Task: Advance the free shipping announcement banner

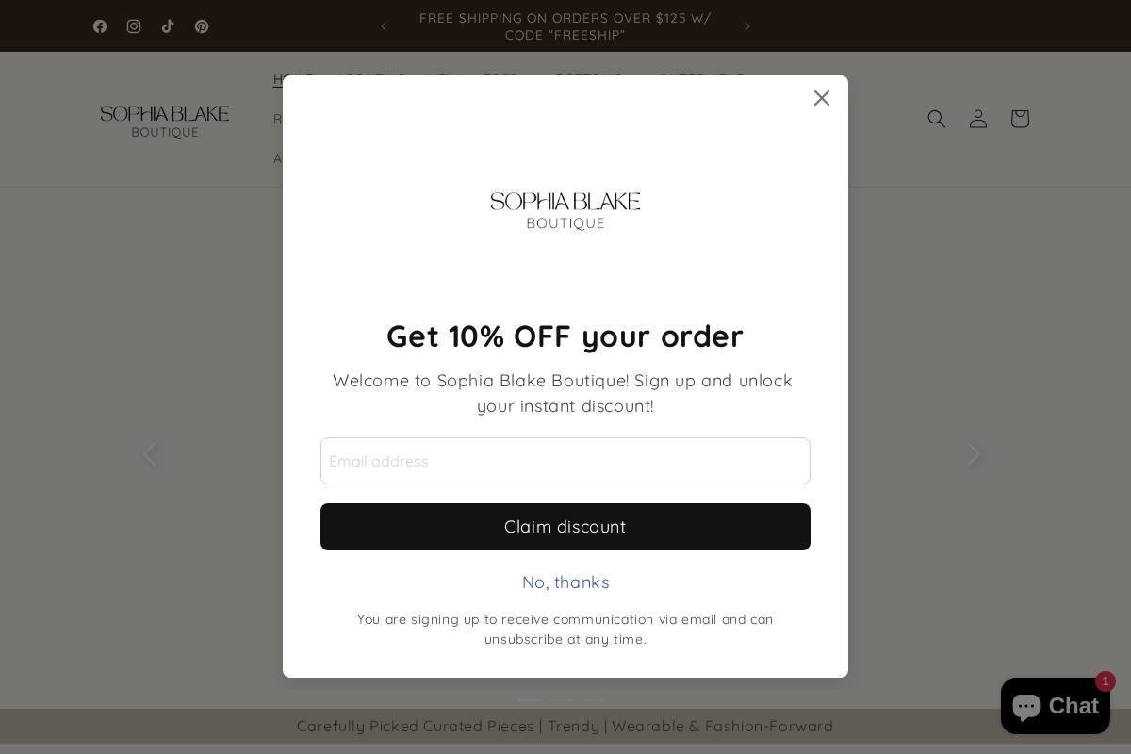Action: 747,26
